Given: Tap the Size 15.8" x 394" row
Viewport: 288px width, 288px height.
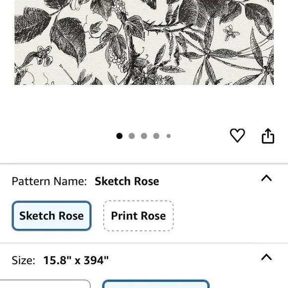Looking at the screenshot, I should click(144, 260).
